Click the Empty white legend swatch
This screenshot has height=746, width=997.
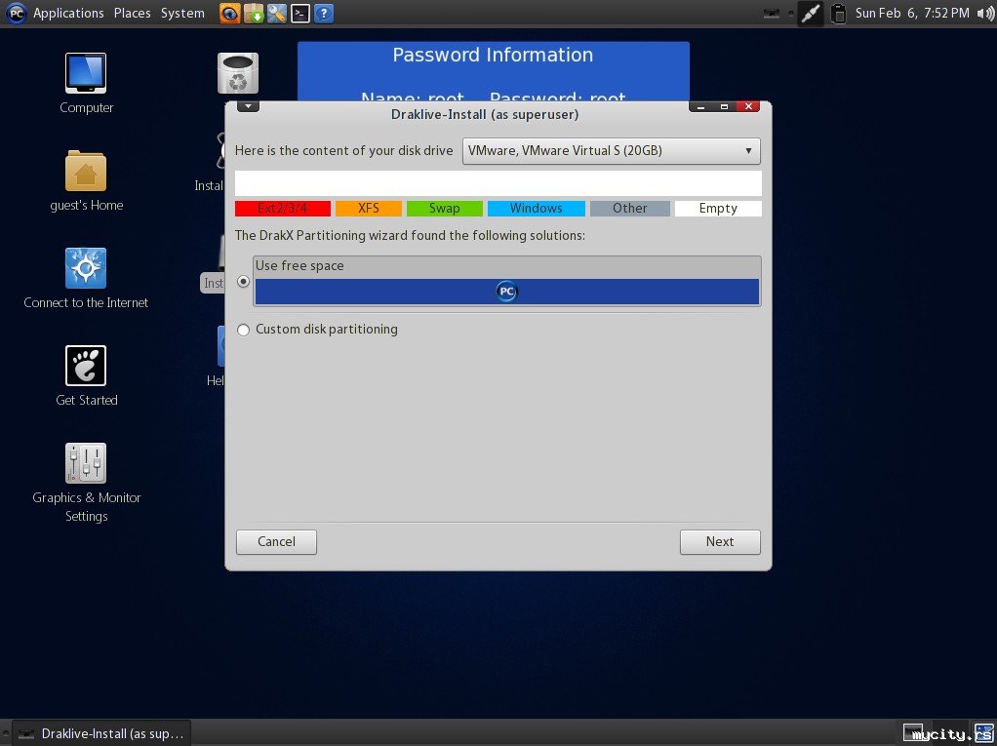click(718, 209)
